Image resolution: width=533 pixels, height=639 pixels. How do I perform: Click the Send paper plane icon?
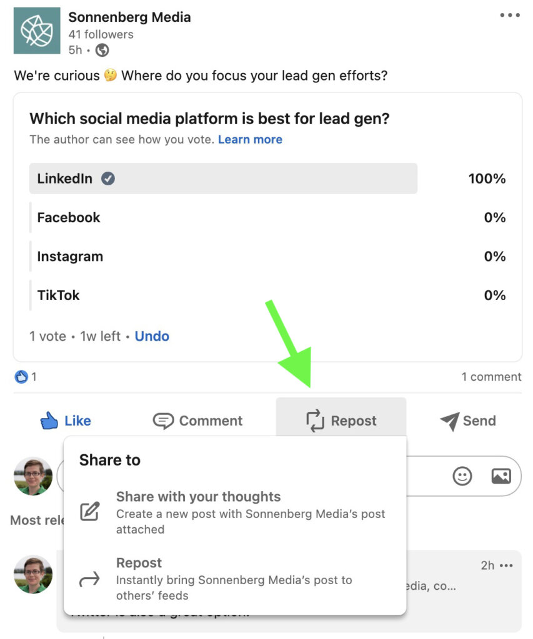(451, 420)
